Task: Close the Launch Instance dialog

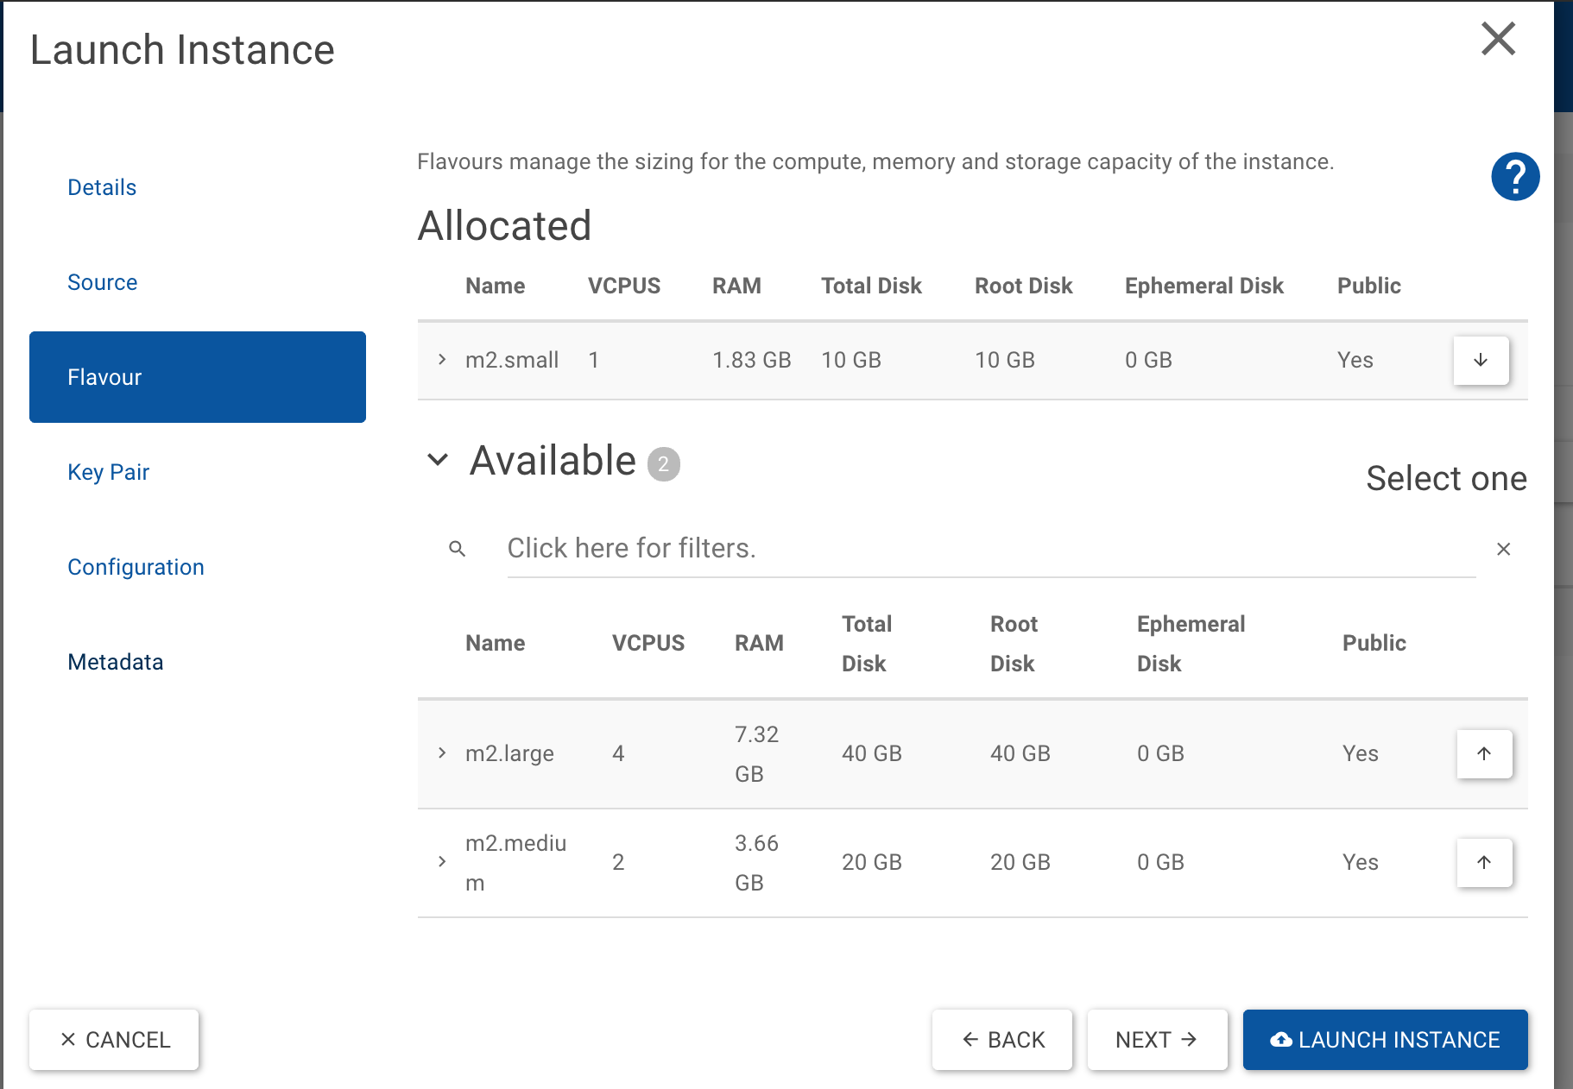Action: (1498, 39)
